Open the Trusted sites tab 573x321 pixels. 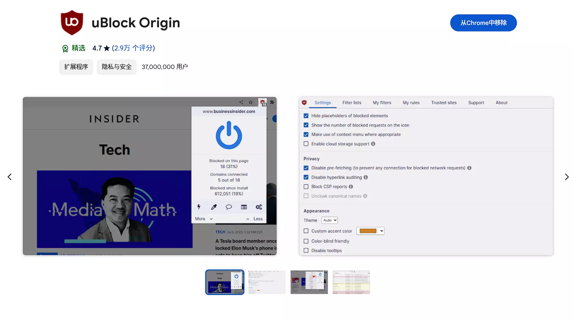pyautogui.click(x=443, y=103)
